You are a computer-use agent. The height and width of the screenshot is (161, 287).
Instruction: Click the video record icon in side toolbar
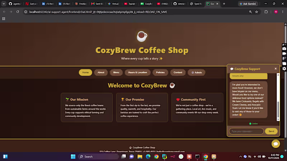pos(284,54)
